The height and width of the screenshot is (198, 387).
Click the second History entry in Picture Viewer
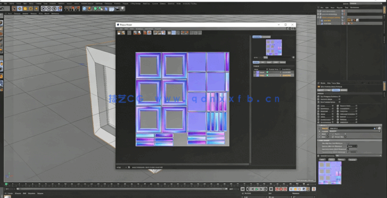pyautogui.click(x=273, y=75)
